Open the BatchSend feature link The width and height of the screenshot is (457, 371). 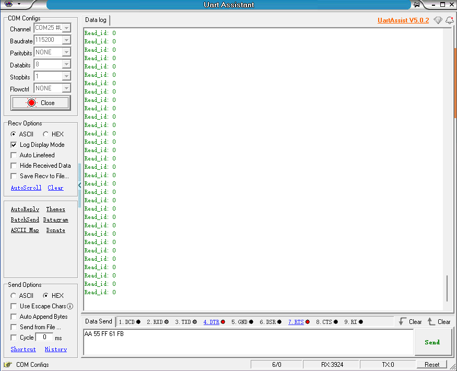[25, 219]
